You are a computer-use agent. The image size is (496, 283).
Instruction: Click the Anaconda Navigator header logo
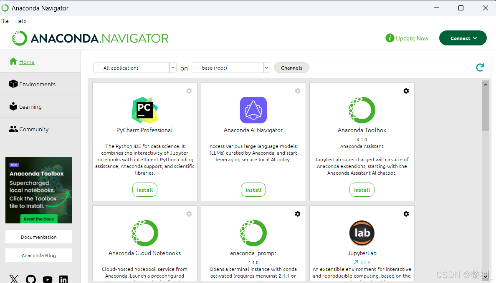pos(90,38)
